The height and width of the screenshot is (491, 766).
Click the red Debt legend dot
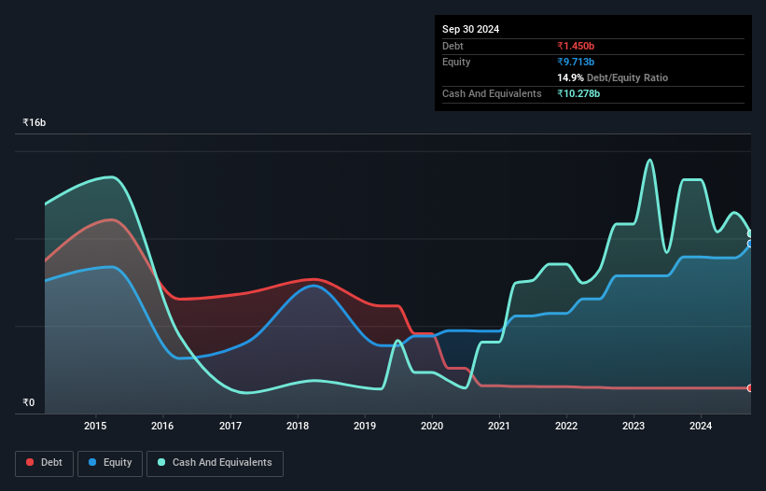tap(30, 462)
